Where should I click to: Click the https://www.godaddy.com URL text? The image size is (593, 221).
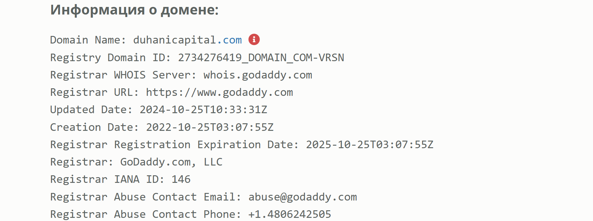219,92
